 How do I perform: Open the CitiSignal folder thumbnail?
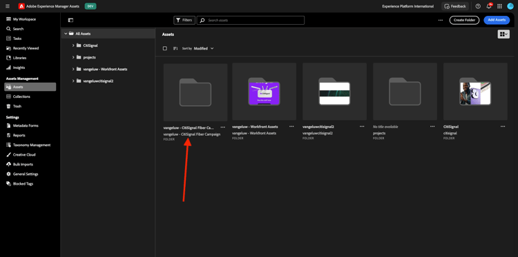tap(475, 91)
